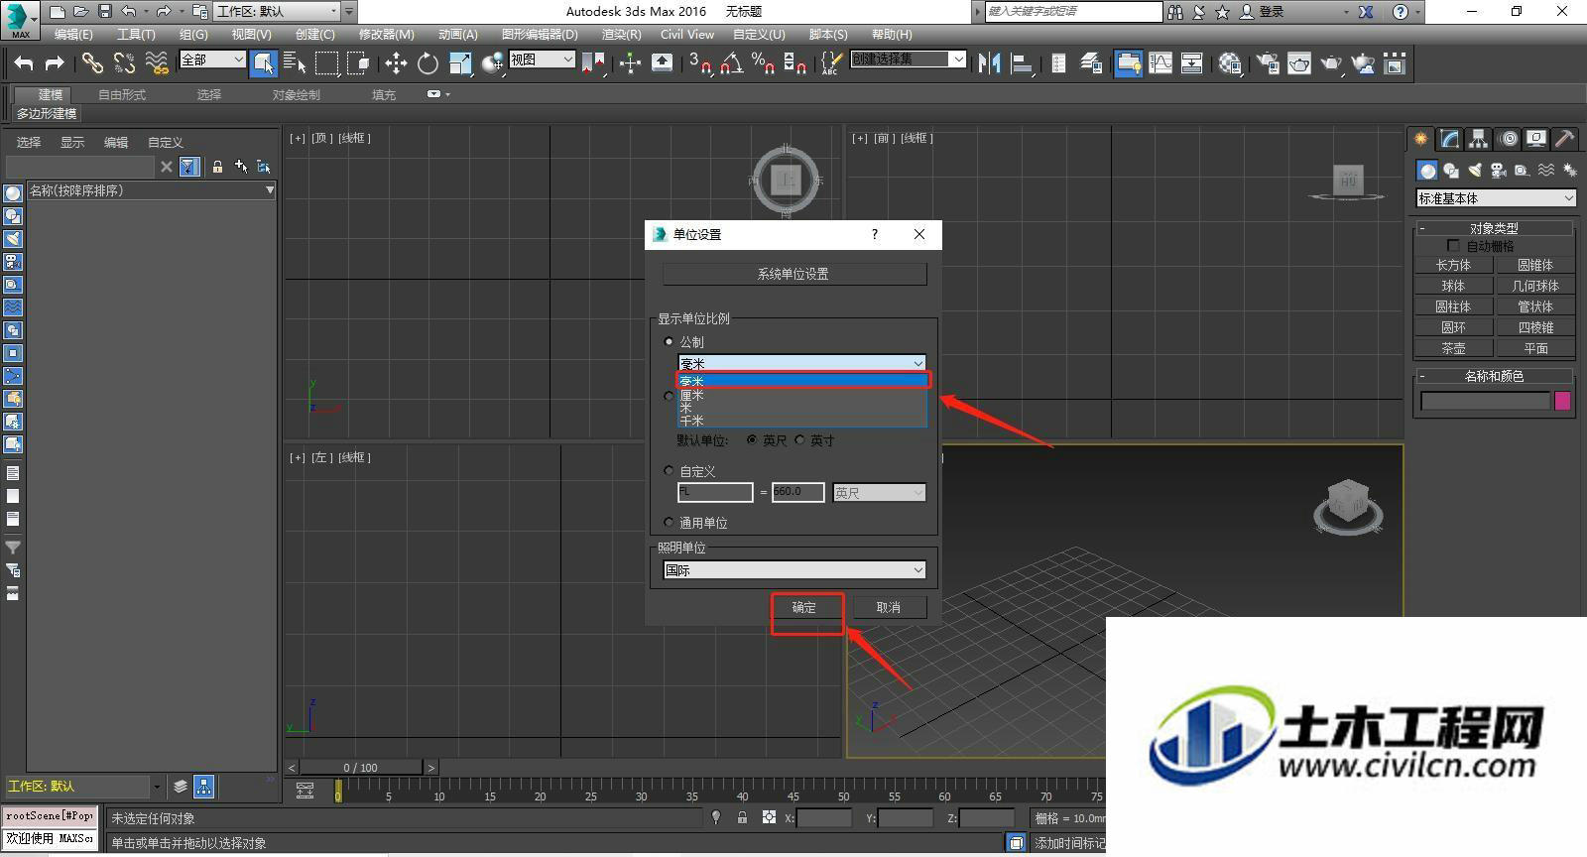Open the Material Editor icon
This screenshot has height=857, width=1587.
[1230, 63]
